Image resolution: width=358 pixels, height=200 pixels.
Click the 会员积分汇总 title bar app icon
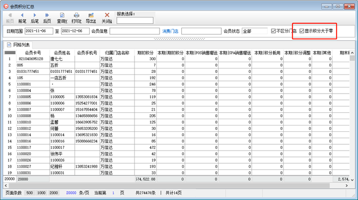[6, 6]
